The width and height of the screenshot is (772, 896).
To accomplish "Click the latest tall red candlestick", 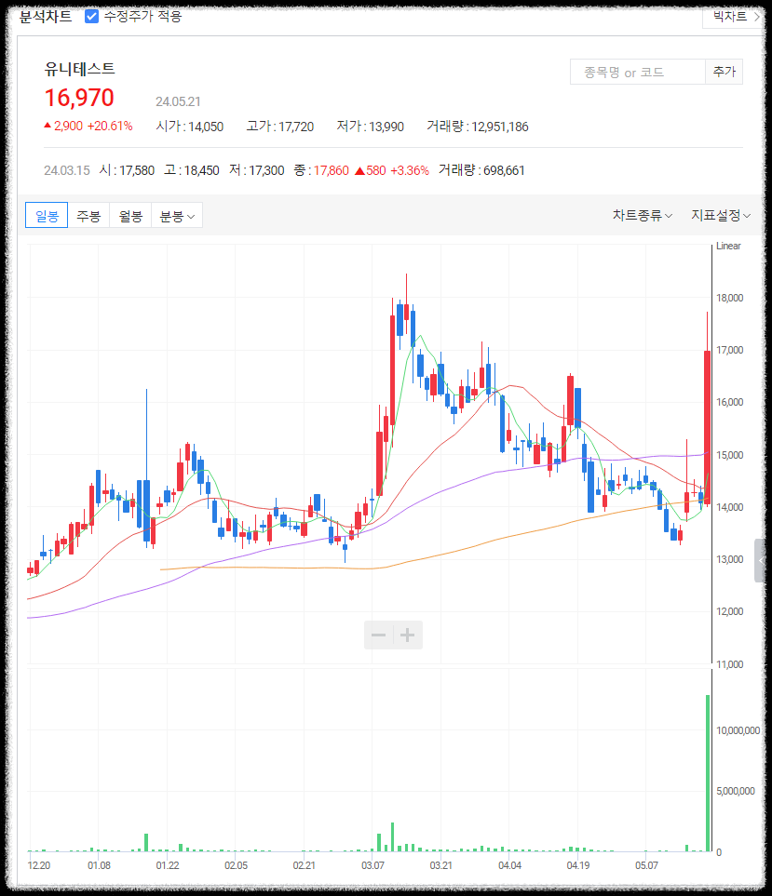I will (708, 426).
